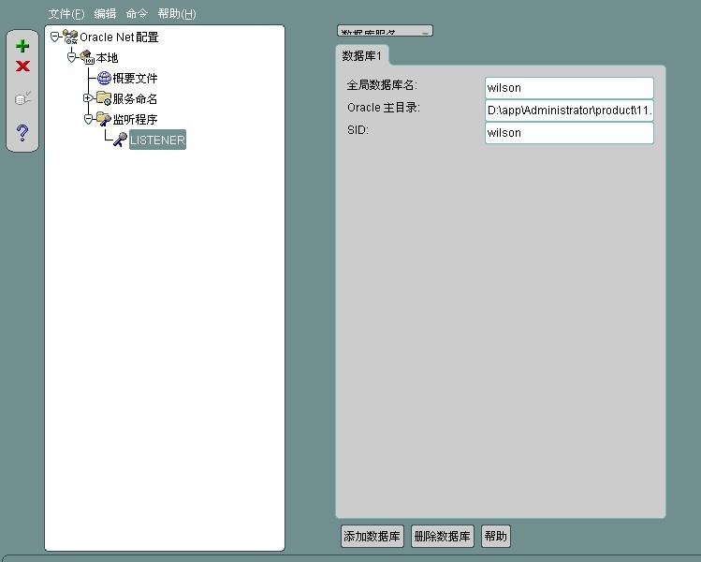Click the LISTENER microphone icon
Image resolution: width=701 pixels, height=562 pixels.
120,140
